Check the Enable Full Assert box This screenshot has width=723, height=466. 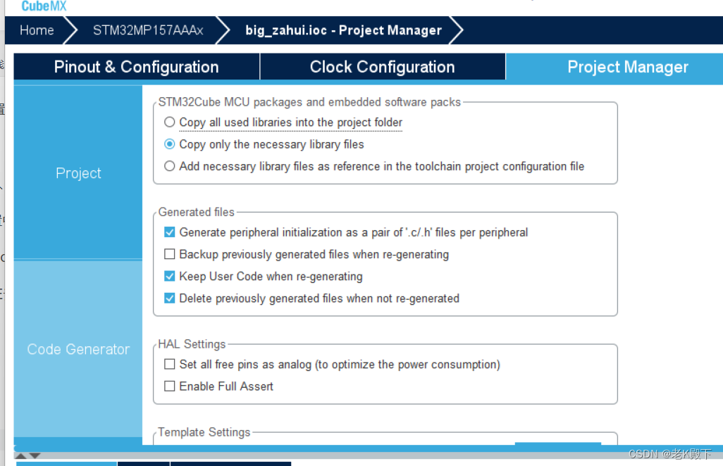coord(169,386)
